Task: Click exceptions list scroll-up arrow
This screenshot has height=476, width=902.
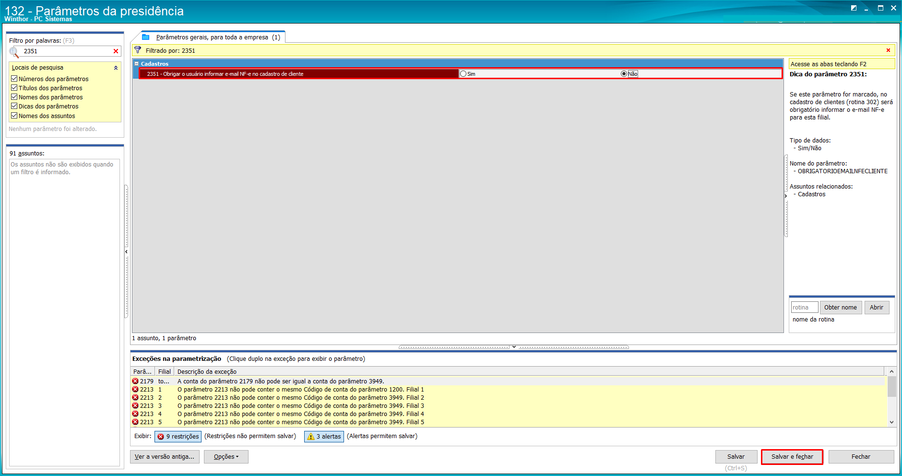Action: click(891, 371)
